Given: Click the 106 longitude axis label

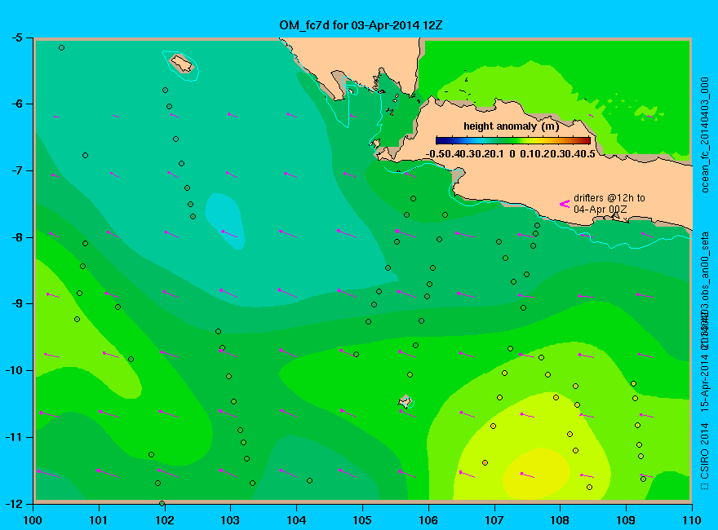Looking at the screenshot, I should click(x=428, y=520).
